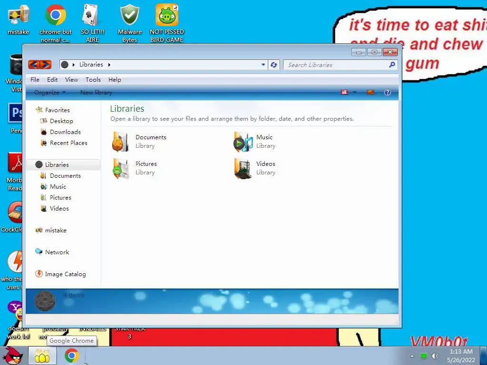Click the New library button
The height and width of the screenshot is (365, 487).
pyautogui.click(x=96, y=93)
